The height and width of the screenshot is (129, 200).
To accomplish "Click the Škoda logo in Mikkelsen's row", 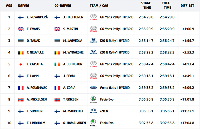I will [93, 99].
